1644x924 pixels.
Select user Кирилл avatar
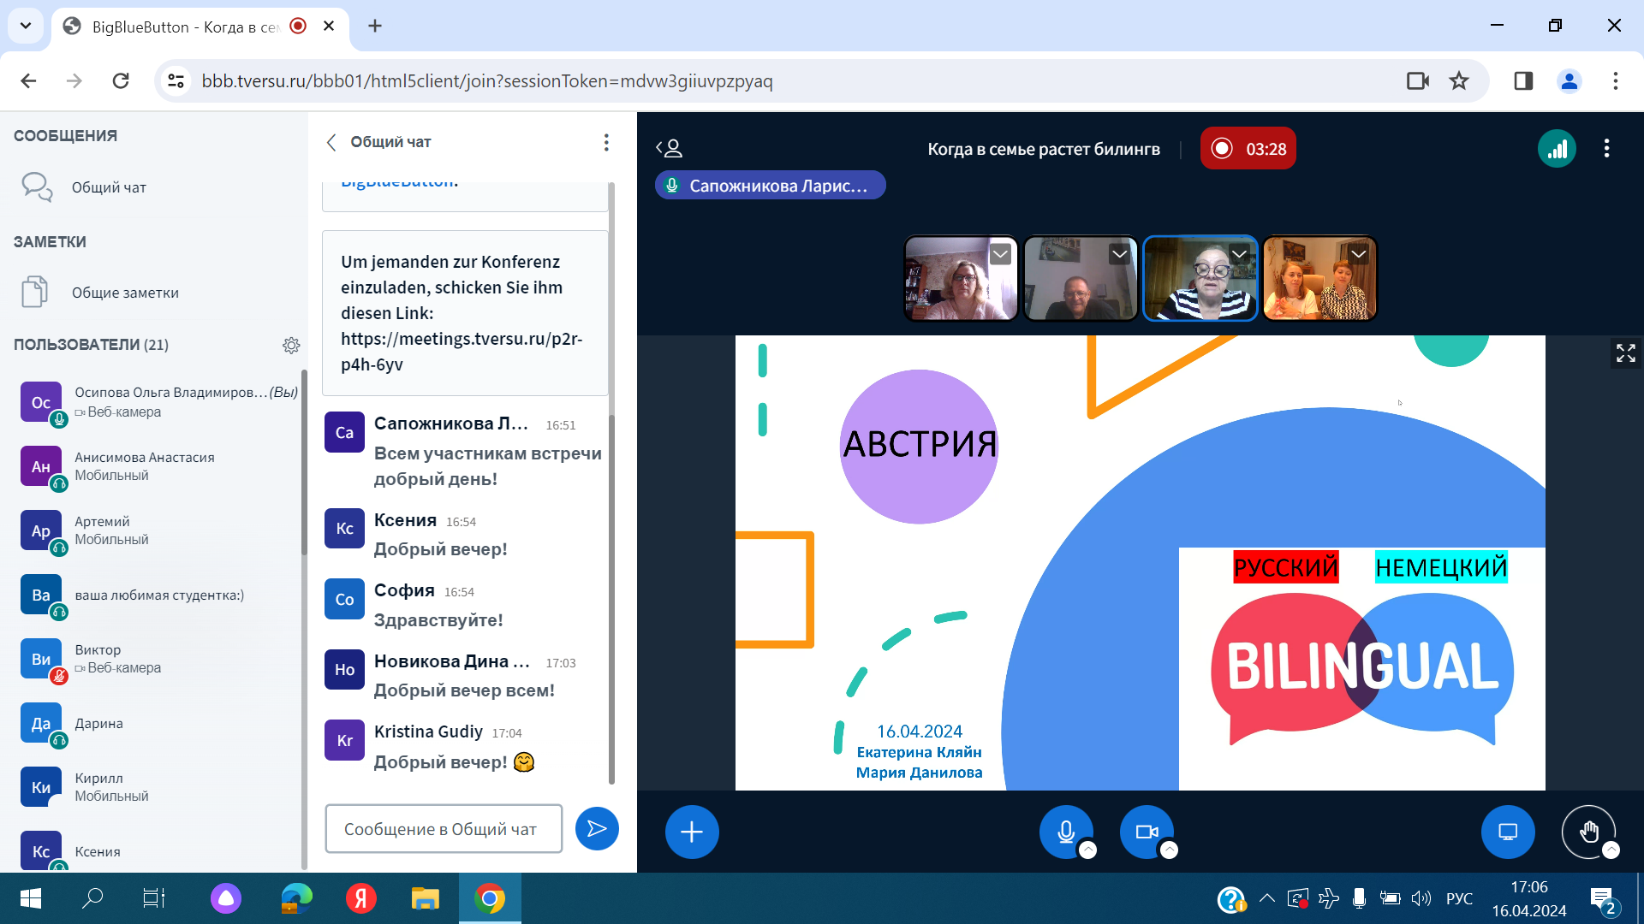pyautogui.click(x=41, y=787)
